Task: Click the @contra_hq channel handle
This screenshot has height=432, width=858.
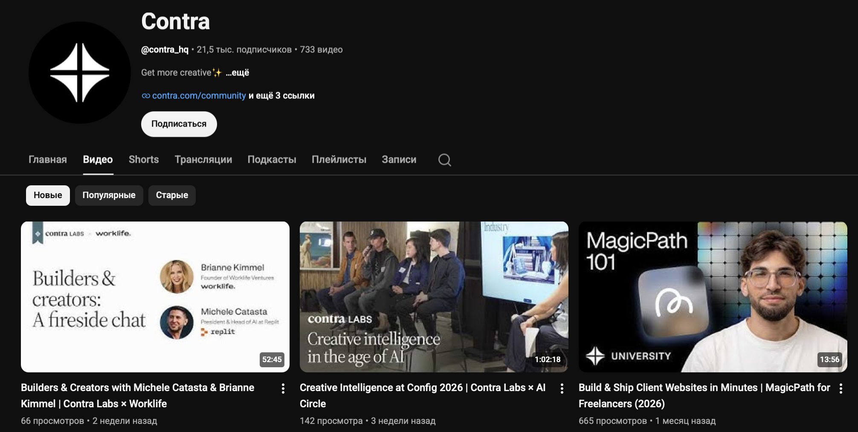Action: pyautogui.click(x=165, y=49)
